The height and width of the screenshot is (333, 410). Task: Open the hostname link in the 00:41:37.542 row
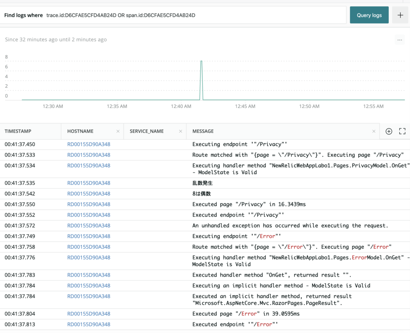tap(88, 194)
